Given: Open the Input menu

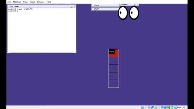Looking at the screenshot, I should pos(32,2).
